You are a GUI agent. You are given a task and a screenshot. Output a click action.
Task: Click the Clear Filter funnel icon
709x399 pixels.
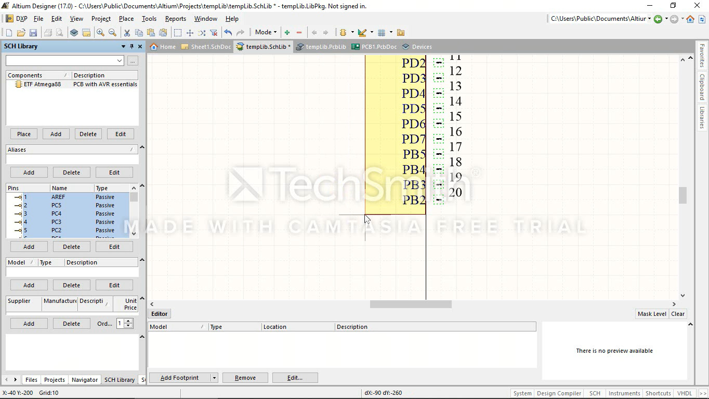click(214, 33)
